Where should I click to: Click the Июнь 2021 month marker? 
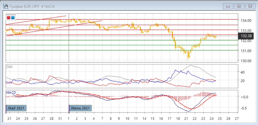click(80, 108)
